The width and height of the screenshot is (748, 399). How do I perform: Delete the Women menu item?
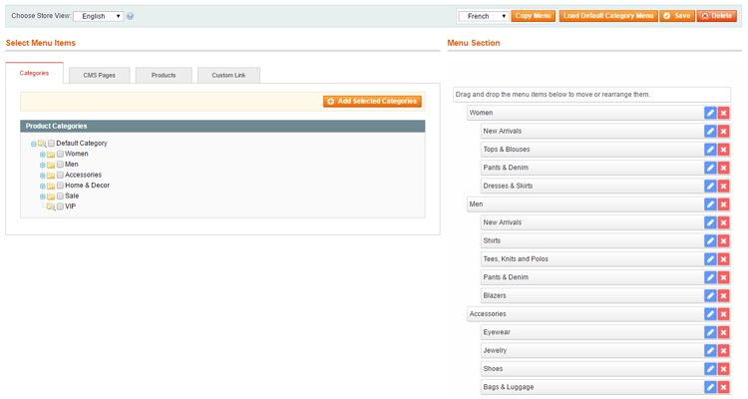(724, 113)
